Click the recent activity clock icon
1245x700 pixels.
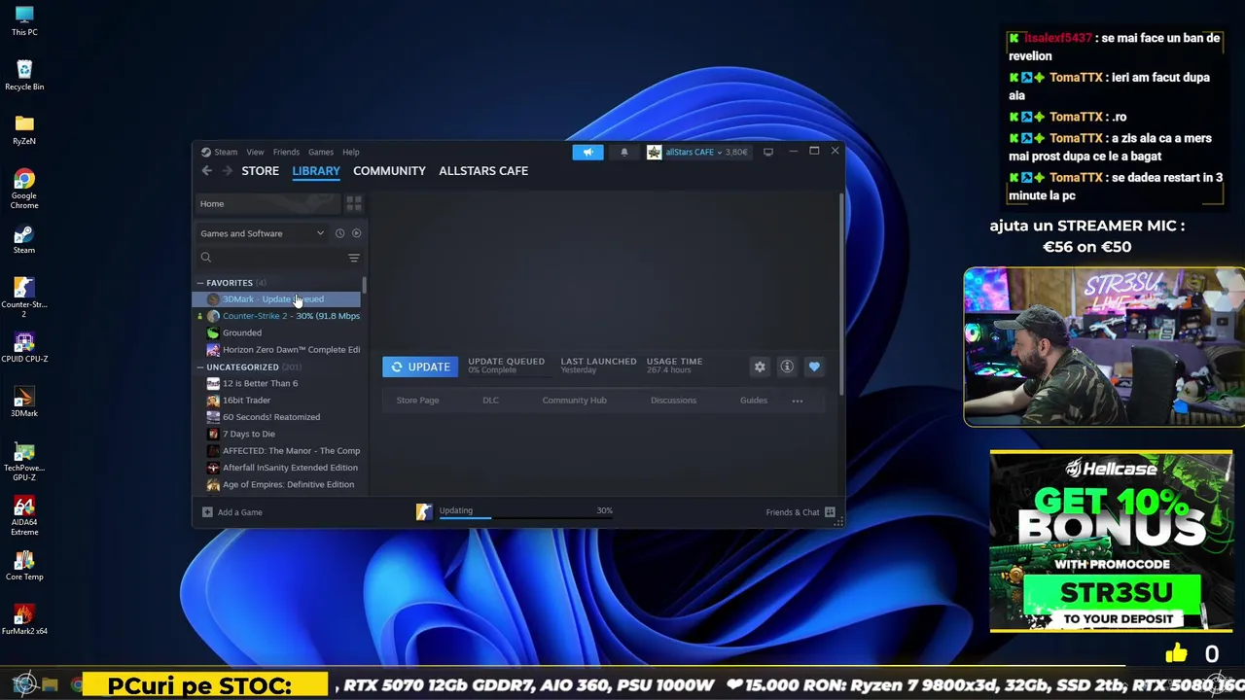(339, 233)
